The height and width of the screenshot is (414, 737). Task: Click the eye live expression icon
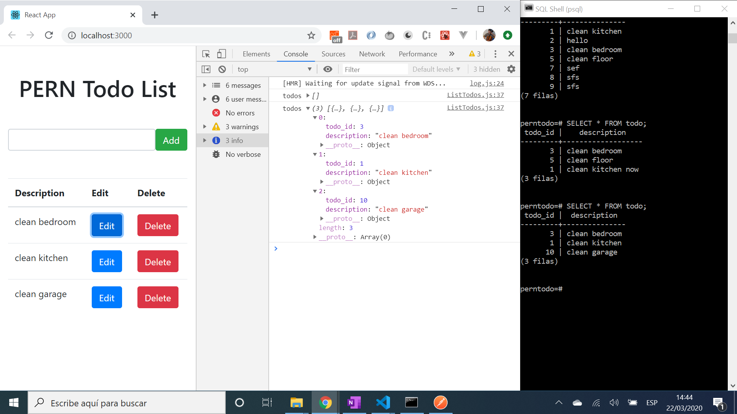[328, 69]
